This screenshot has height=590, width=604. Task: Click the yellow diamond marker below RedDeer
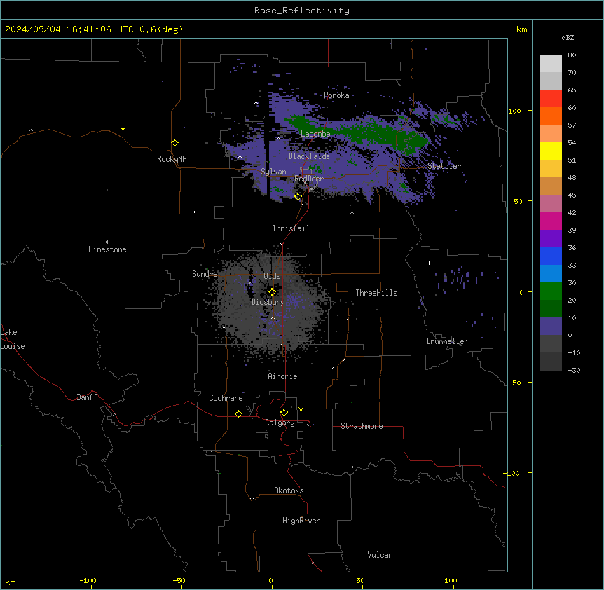pos(298,197)
